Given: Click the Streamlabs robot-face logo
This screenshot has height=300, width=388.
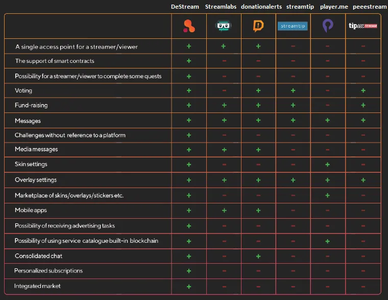Looking at the screenshot, I should click(x=224, y=26).
